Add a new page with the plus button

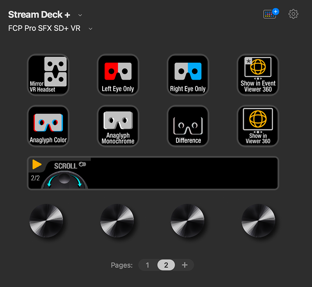click(184, 265)
